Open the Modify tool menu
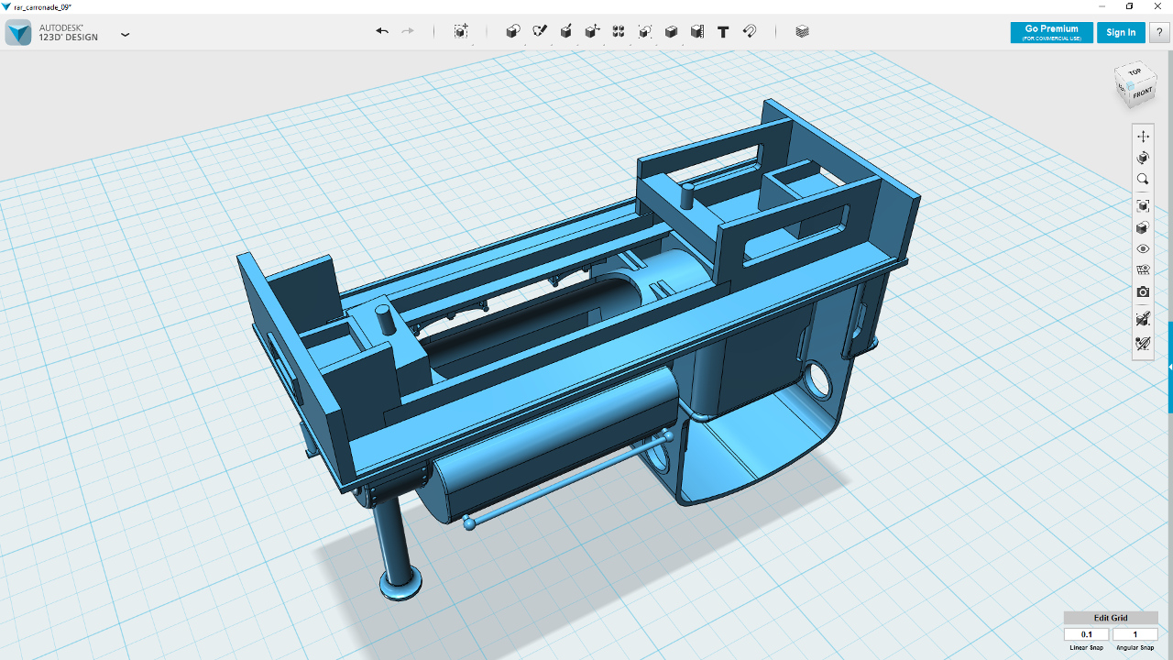Viewport: 1173px width, 660px height. tap(592, 31)
